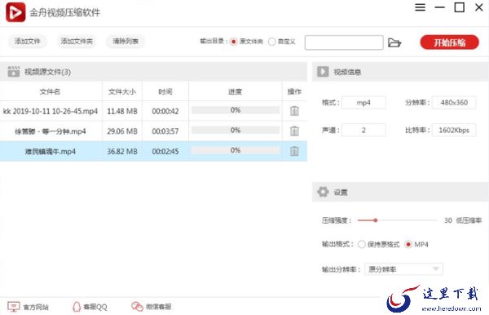This screenshot has height=315, width=489.
Task: Click the 客服QQ penguin icon
Action: [x=77, y=307]
